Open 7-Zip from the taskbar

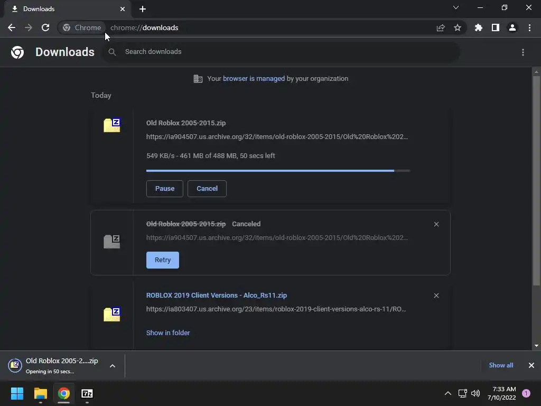click(87, 393)
